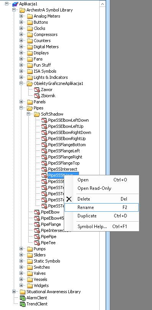The image size is (152, 310).
Task: Click the PipeIntersection tree item
Action: point(52,230)
